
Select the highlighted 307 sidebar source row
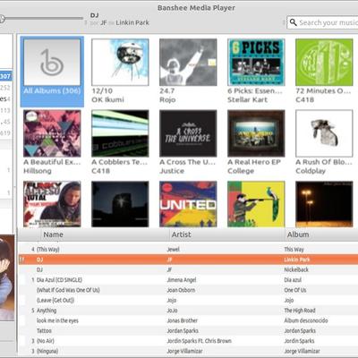click(6, 76)
